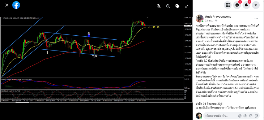Open Anak Prayoonwong's profile link
Viewport: 264px width, 120px height.
[x=218, y=16]
